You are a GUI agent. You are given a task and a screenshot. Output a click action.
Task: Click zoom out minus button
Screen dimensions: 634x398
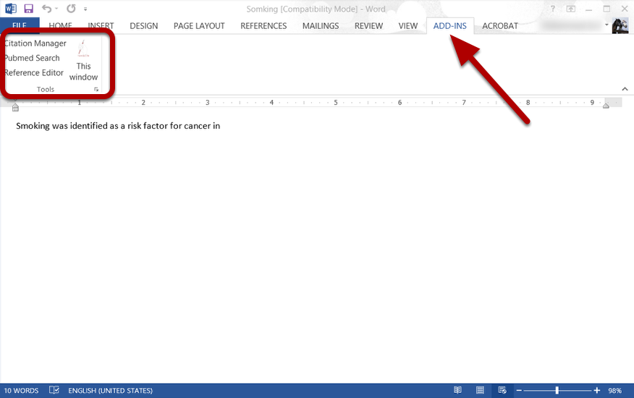tap(519, 390)
